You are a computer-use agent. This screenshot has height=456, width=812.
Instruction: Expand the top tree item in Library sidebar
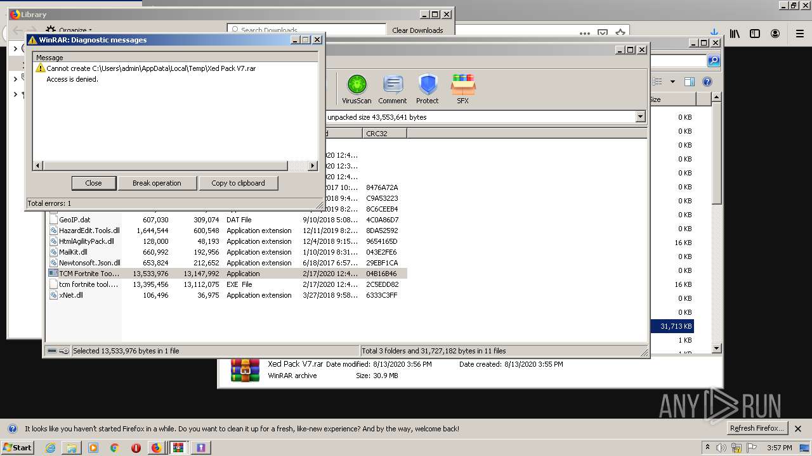pos(16,48)
